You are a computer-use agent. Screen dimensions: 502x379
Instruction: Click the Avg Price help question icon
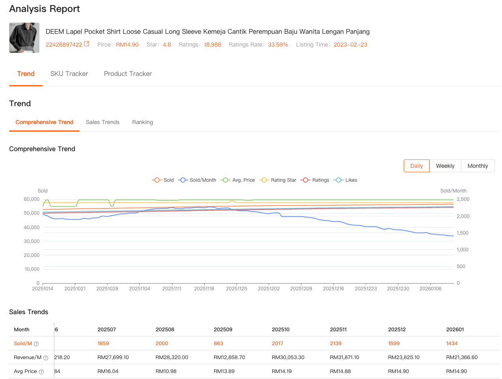click(x=41, y=372)
